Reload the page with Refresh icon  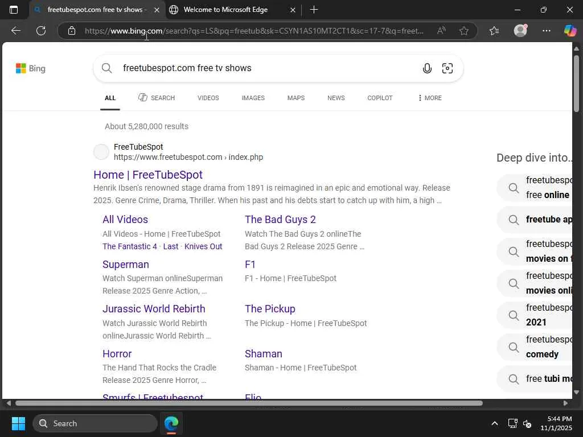pyautogui.click(x=41, y=31)
